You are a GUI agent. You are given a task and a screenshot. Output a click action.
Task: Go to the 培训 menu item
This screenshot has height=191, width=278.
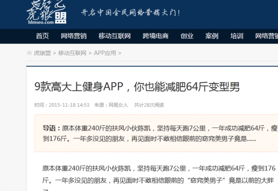237,36
